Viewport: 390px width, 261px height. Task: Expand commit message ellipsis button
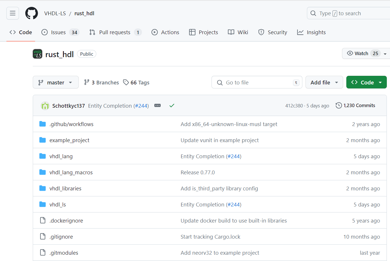[x=157, y=105]
